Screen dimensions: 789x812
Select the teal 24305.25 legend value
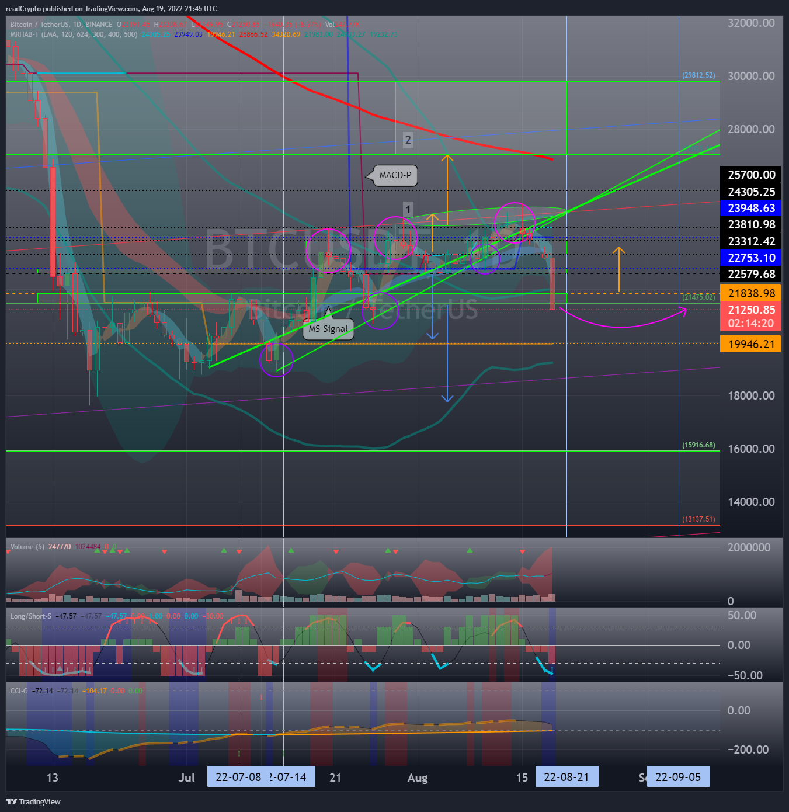pyautogui.click(x=156, y=34)
